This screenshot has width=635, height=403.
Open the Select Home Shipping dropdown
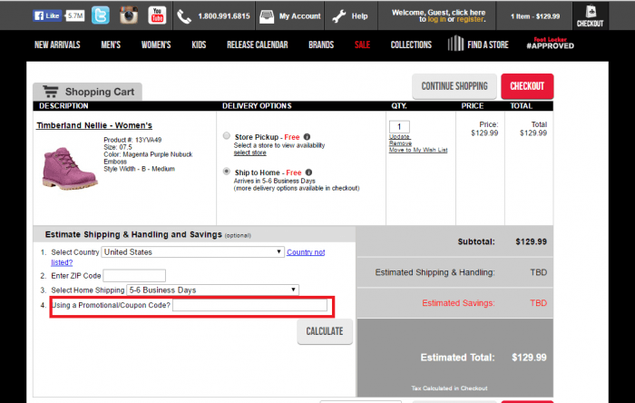[213, 290]
